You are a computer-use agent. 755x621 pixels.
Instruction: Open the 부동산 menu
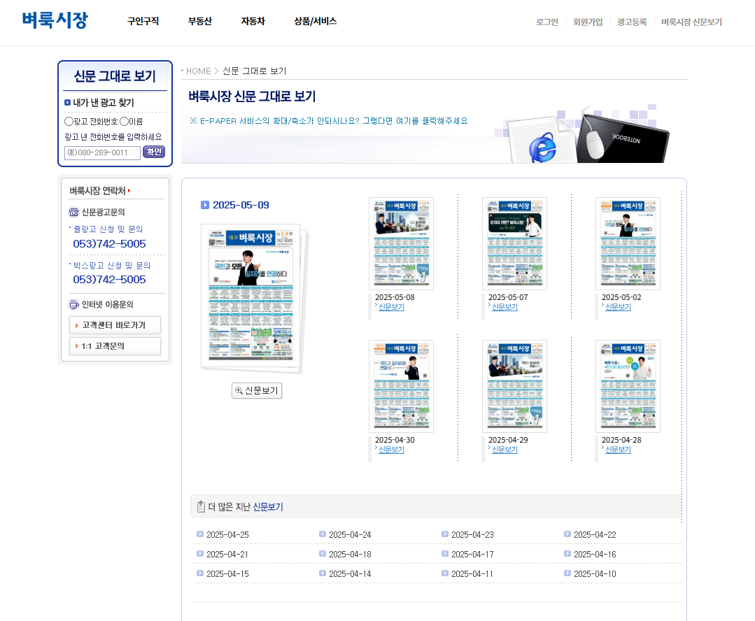[x=200, y=21]
